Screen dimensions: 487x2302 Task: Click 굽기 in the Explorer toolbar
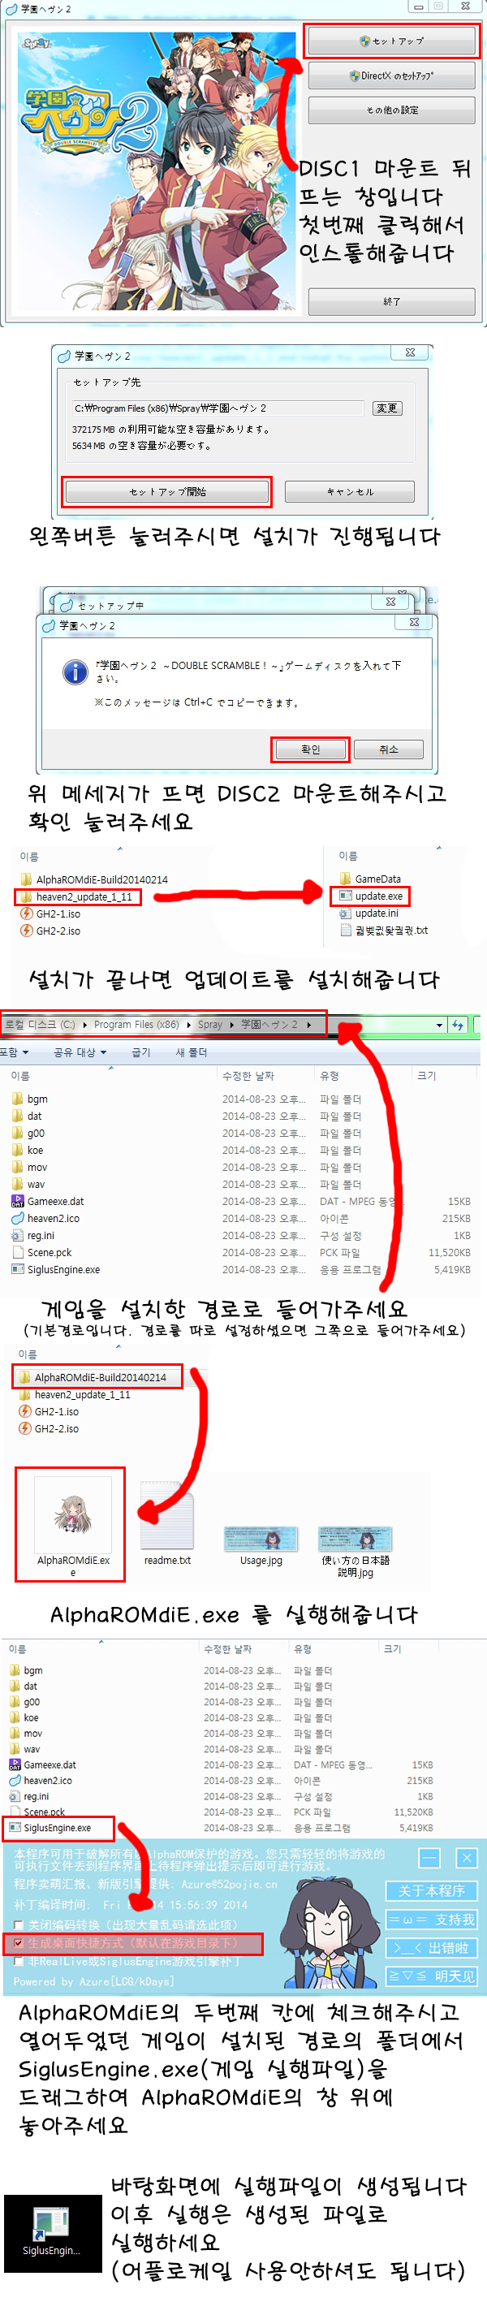pos(140,1052)
